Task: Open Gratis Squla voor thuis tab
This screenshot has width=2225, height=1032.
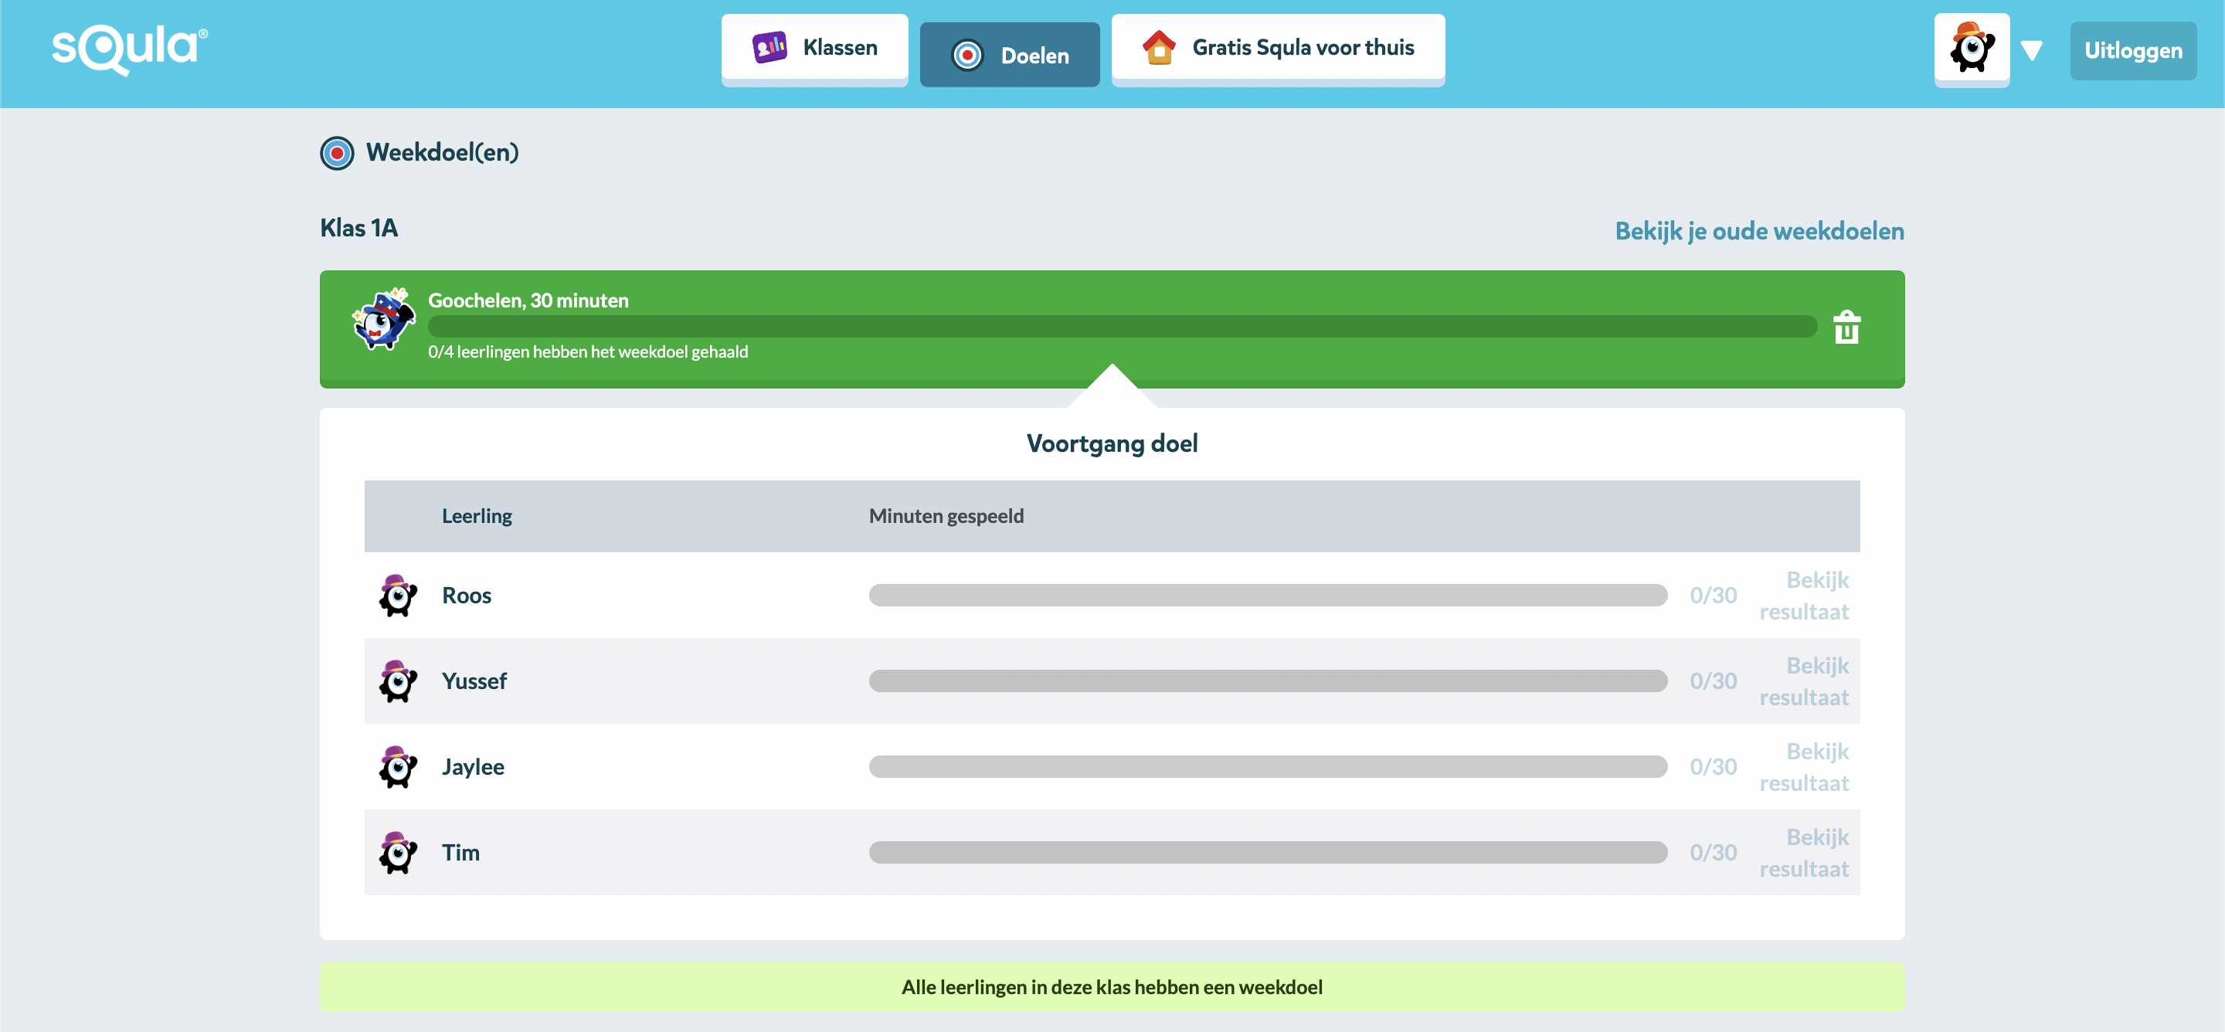Action: (1278, 49)
